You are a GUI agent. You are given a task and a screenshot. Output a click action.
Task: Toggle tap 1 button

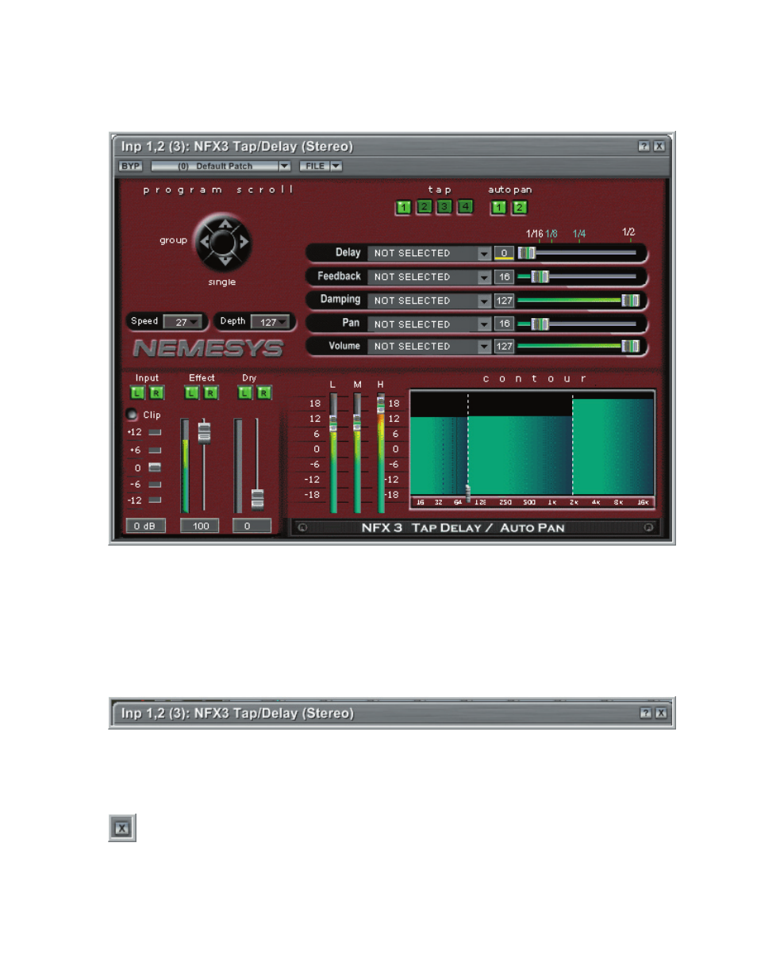[x=403, y=208]
